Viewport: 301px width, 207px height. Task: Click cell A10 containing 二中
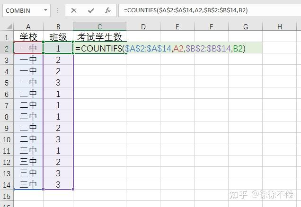28,138
